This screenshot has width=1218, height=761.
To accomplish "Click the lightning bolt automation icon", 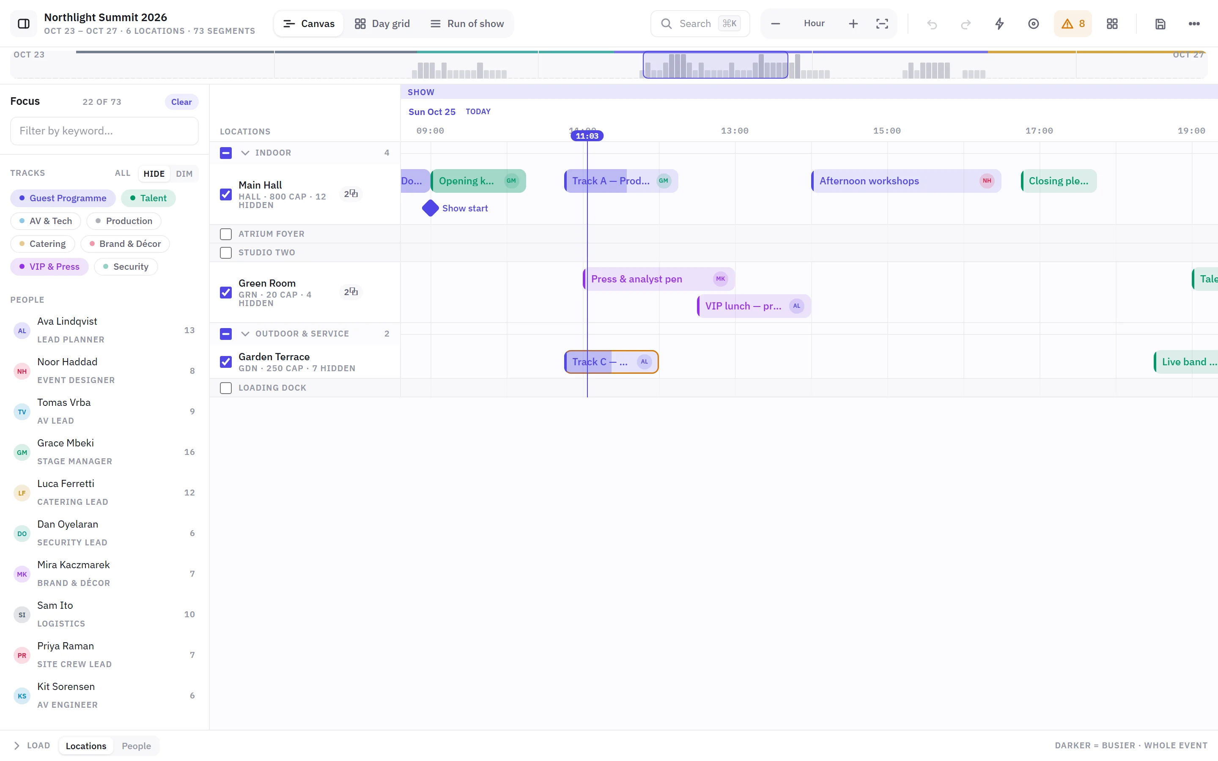I will (x=1000, y=24).
